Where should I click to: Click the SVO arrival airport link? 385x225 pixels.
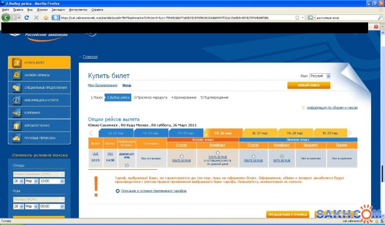[110, 154]
